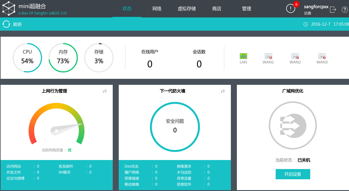Open the 管理 tab
Screen dimensions: 349x191
[246, 9]
